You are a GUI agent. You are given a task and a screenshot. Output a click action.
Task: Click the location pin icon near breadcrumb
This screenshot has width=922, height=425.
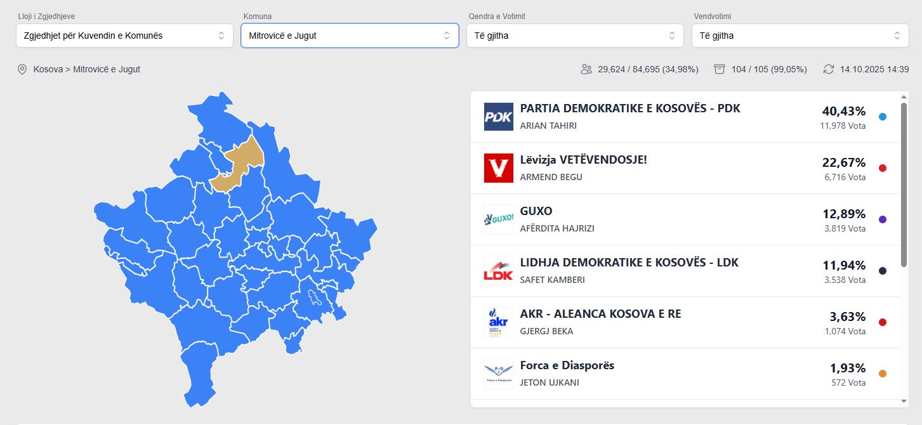click(22, 69)
